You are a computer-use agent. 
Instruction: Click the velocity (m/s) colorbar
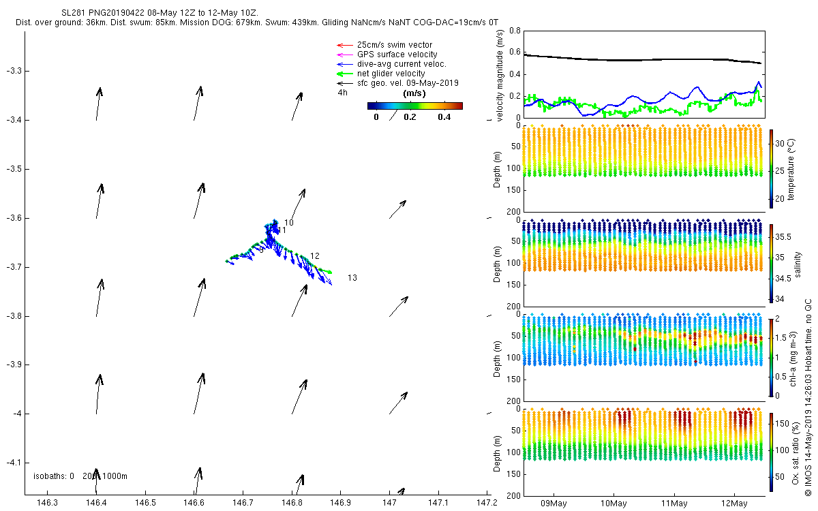(x=415, y=106)
